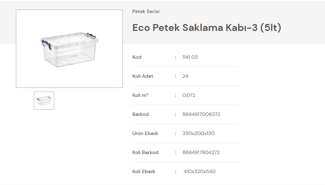Select the Koli Adet value 24
325x185 pixels.
[185, 76]
